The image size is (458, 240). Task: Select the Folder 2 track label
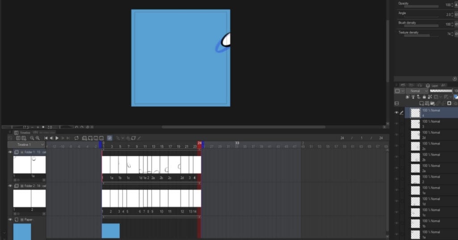click(35, 186)
